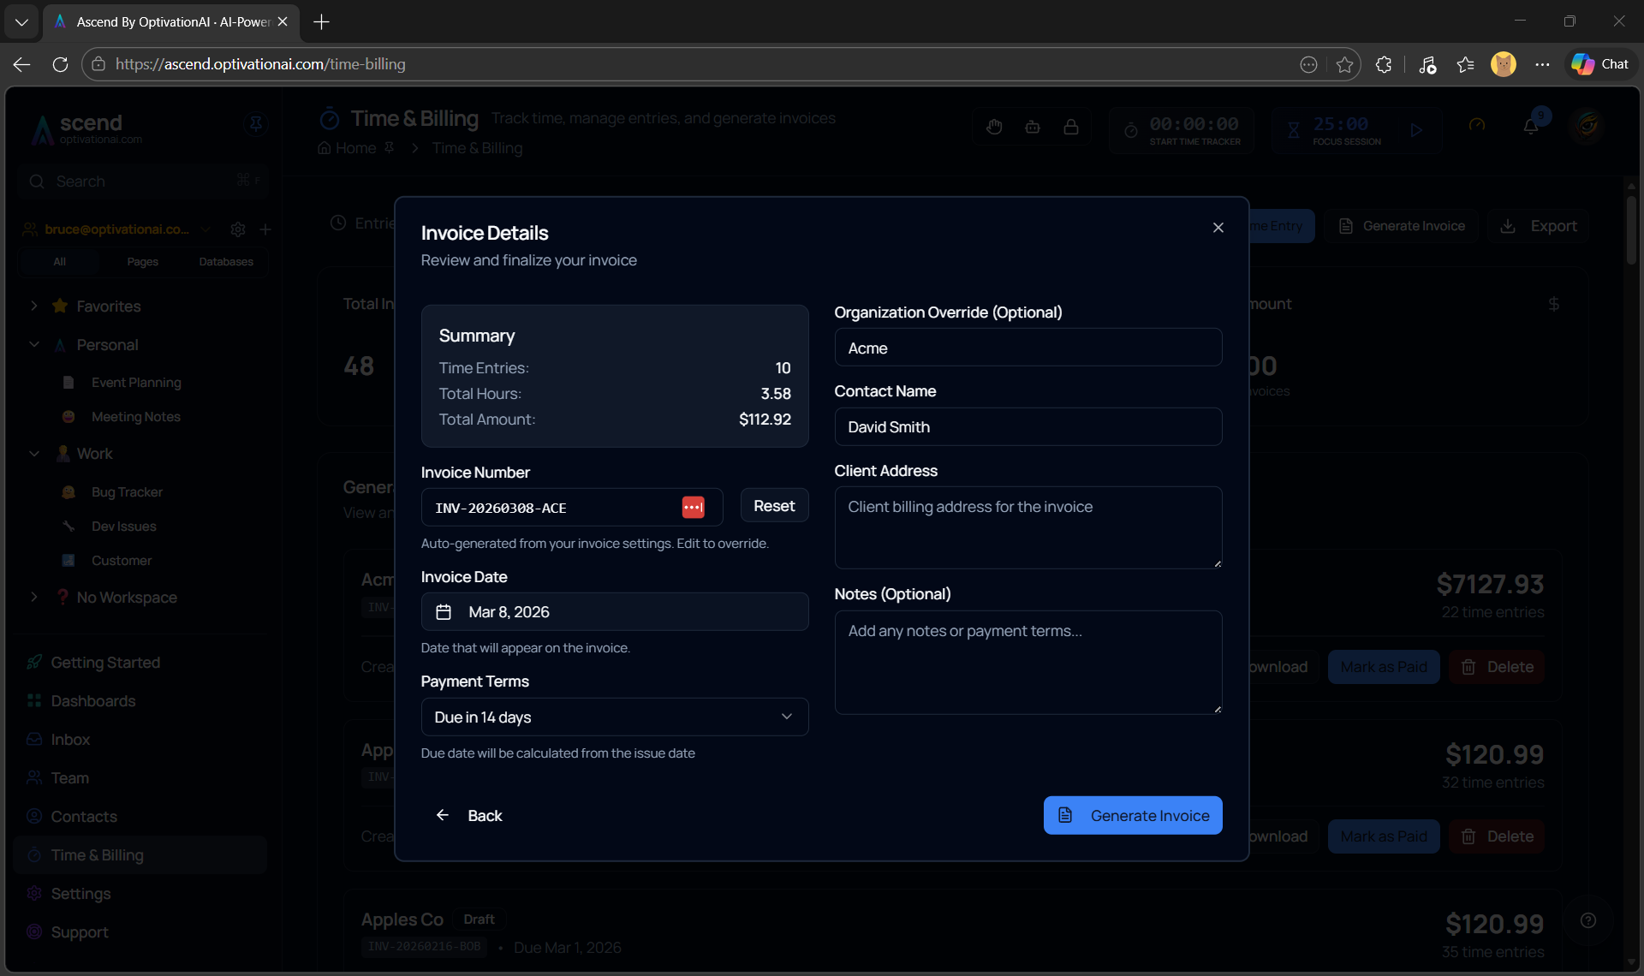The width and height of the screenshot is (1644, 976).
Task: Pin the sidebar using the pin icon
Action: pos(255,124)
